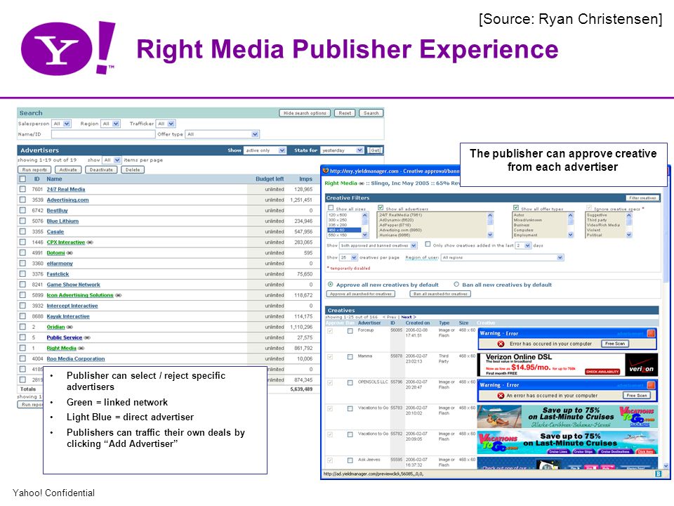
Task: Open the Blue Lithium advertiser link
Action: click(62, 221)
